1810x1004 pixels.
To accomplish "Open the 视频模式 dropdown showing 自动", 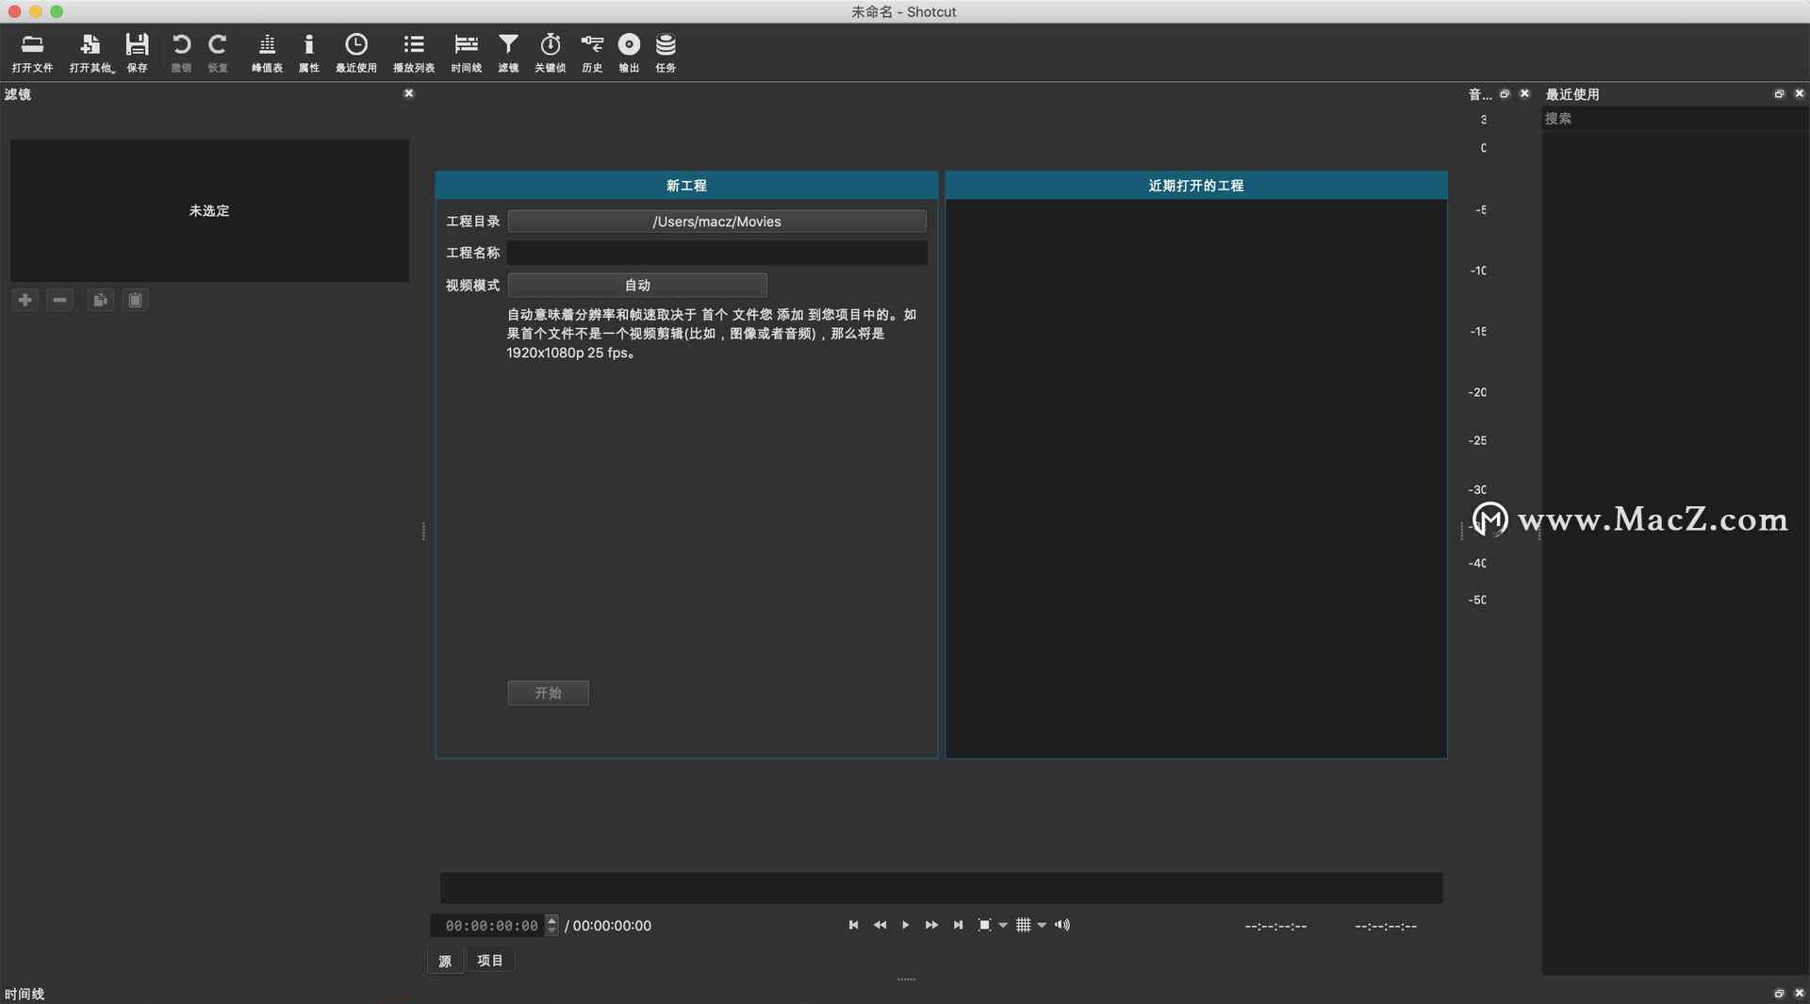I will pyautogui.click(x=637, y=285).
